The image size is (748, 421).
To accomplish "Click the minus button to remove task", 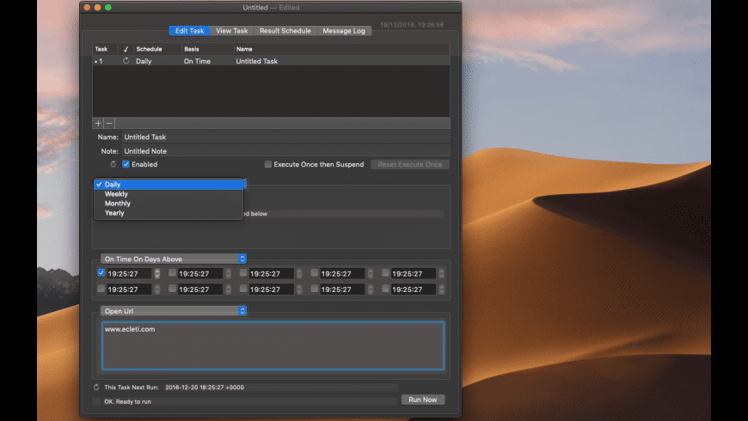I will click(x=109, y=124).
